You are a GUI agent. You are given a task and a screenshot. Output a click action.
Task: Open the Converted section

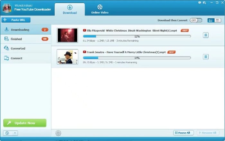(26, 48)
